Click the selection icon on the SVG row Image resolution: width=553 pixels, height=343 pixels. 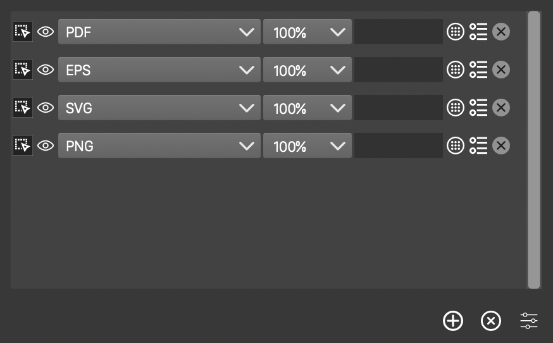[x=23, y=108]
